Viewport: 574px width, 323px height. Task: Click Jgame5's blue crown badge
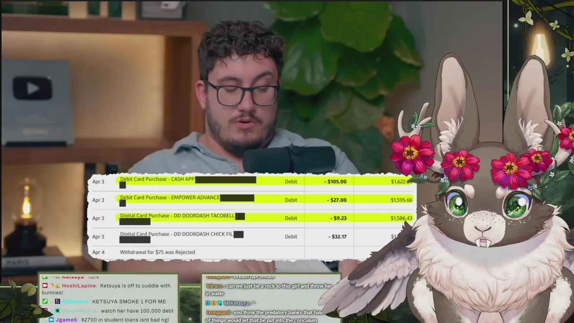point(51,320)
